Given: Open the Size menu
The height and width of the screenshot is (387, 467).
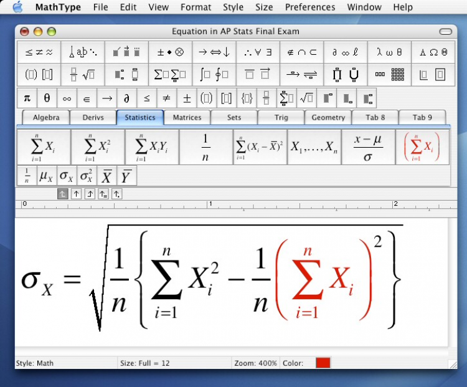Looking at the screenshot, I should [264, 7].
